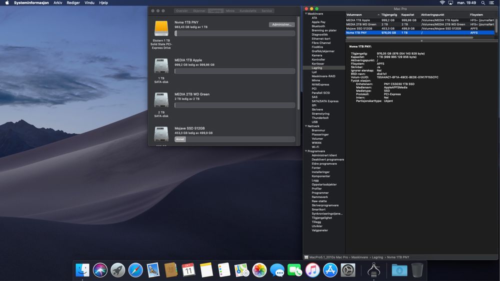Screen dimensions: 500x281
Task: Click the Administrer... button
Action: coord(281,24)
